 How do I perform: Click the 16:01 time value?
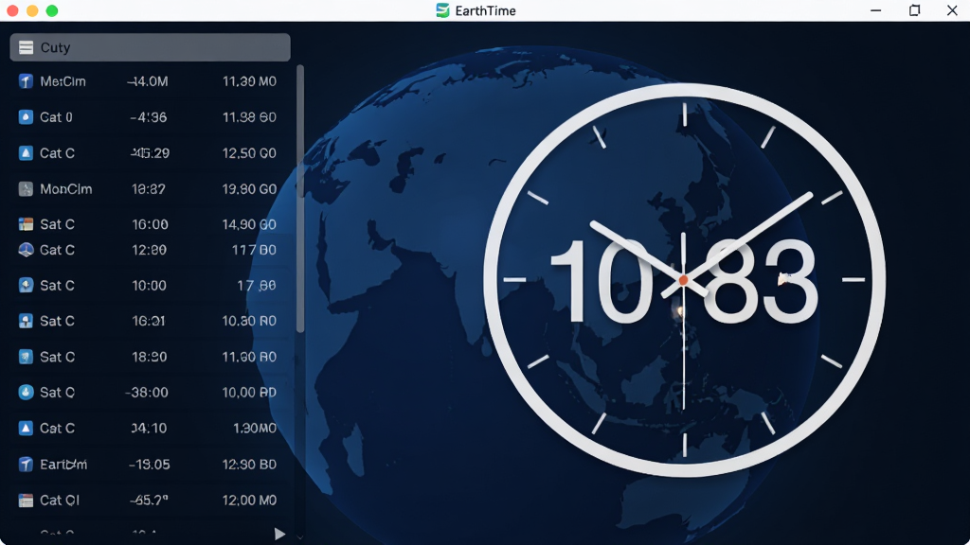coord(149,322)
